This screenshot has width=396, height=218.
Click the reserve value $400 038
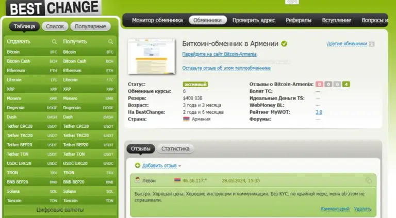[x=193, y=98]
